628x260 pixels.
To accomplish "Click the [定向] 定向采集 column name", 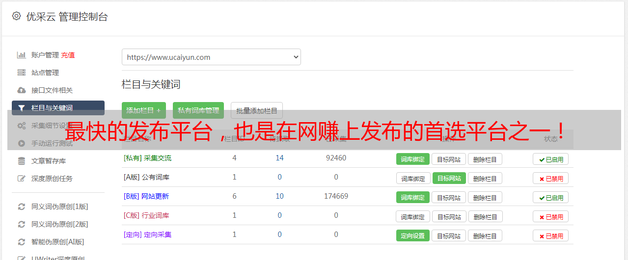I will (x=147, y=234).
